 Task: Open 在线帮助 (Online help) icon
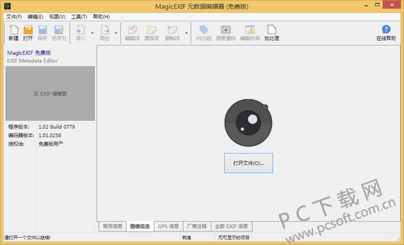click(x=386, y=30)
